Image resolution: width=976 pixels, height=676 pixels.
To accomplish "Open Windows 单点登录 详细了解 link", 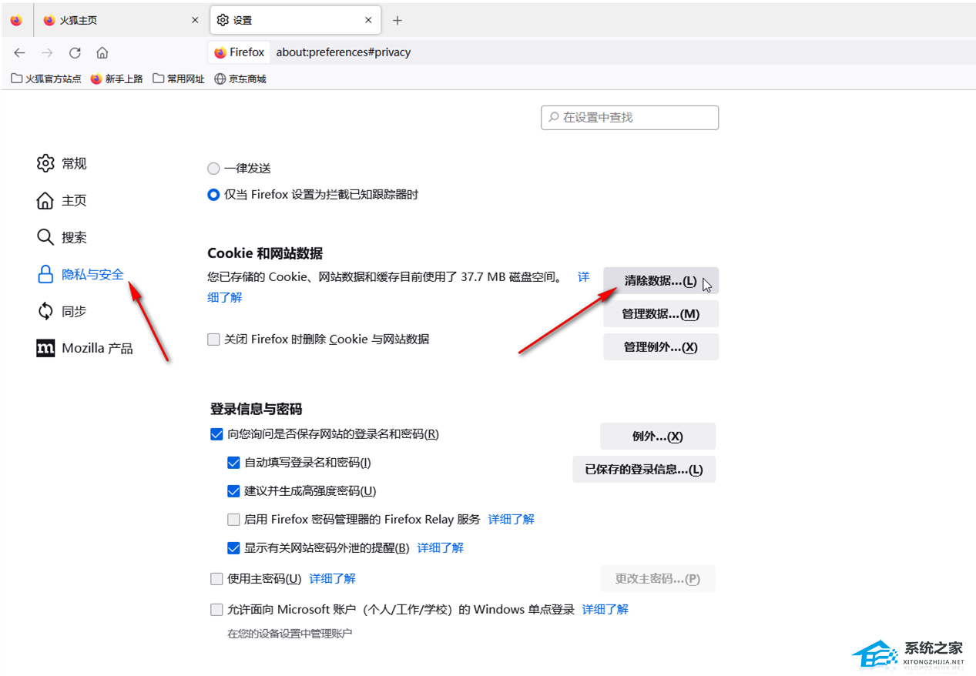I will (605, 610).
